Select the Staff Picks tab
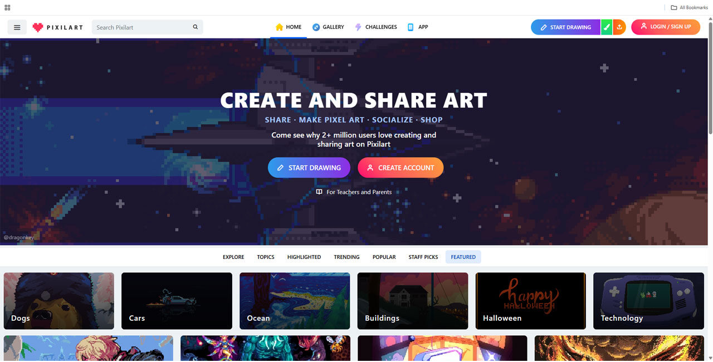 point(423,257)
